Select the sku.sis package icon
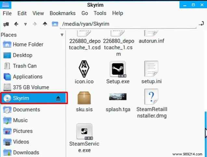The image size is (207, 157). click(x=84, y=98)
